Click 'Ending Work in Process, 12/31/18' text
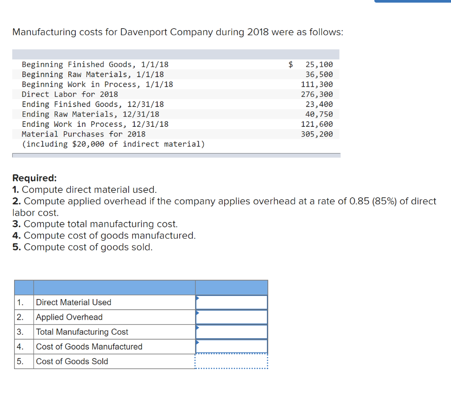 (x=95, y=124)
